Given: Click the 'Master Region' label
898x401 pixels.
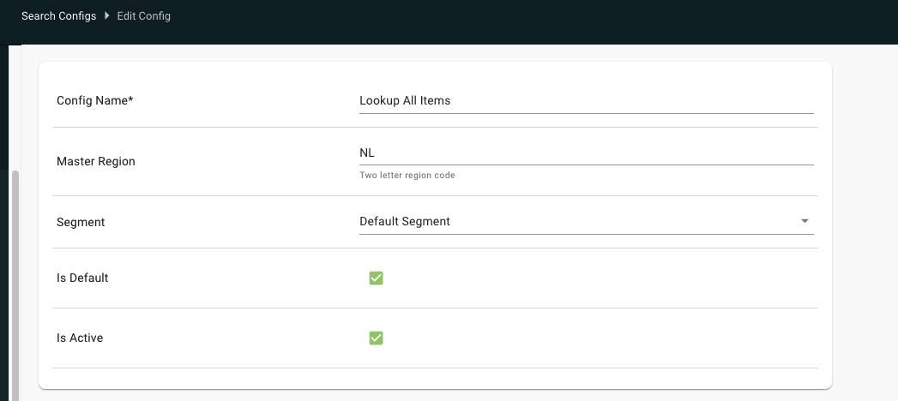Looking at the screenshot, I should (x=96, y=161).
